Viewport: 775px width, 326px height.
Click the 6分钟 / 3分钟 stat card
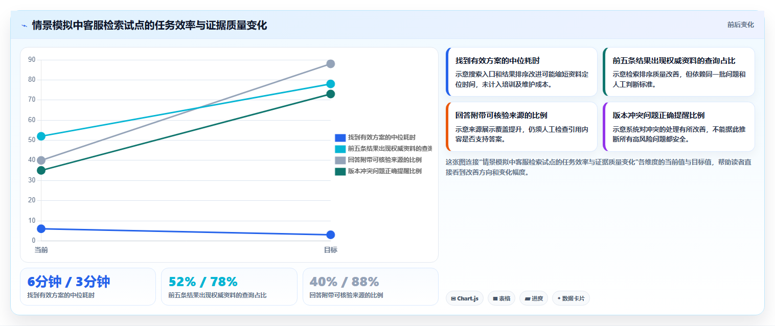pyautogui.click(x=88, y=287)
